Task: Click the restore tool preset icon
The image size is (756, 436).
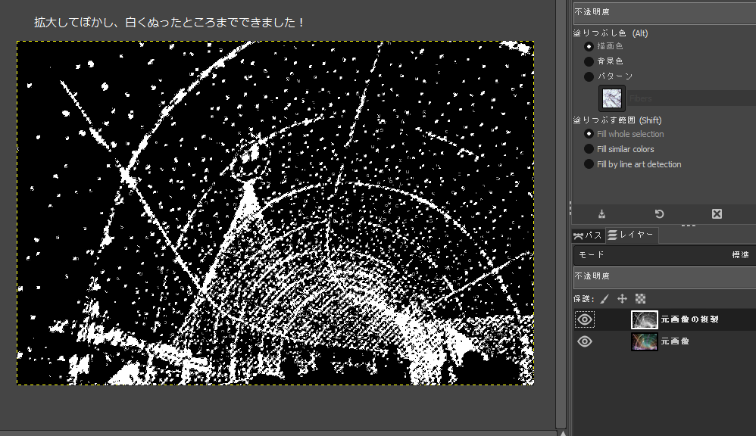Action: [659, 214]
